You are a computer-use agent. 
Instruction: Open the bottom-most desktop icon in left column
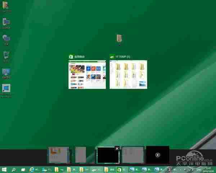click(6, 89)
